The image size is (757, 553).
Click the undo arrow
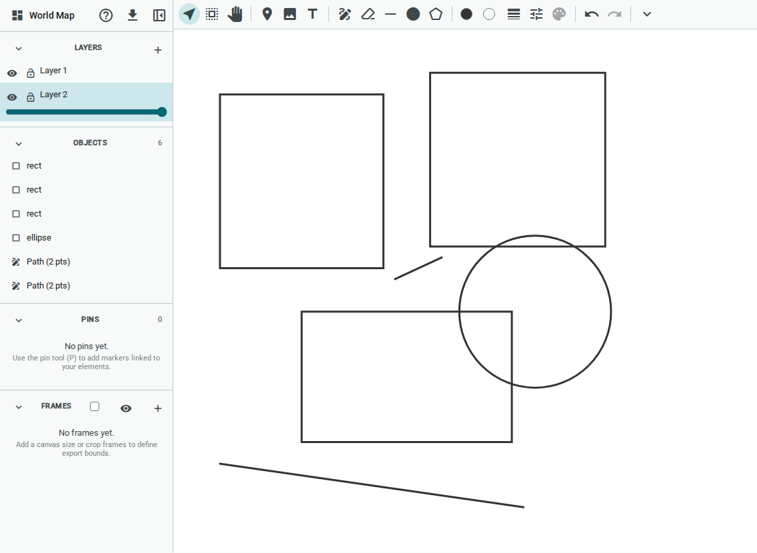pyautogui.click(x=592, y=14)
